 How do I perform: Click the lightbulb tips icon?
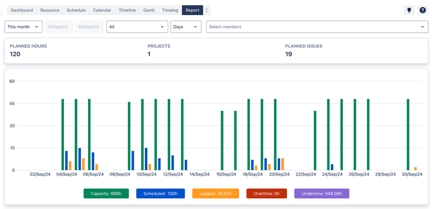pyautogui.click(x=409, y=10)
